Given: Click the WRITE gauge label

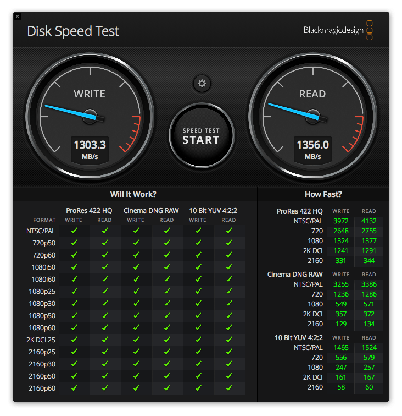Looking at the screenshot, I should tap(90, 94).
